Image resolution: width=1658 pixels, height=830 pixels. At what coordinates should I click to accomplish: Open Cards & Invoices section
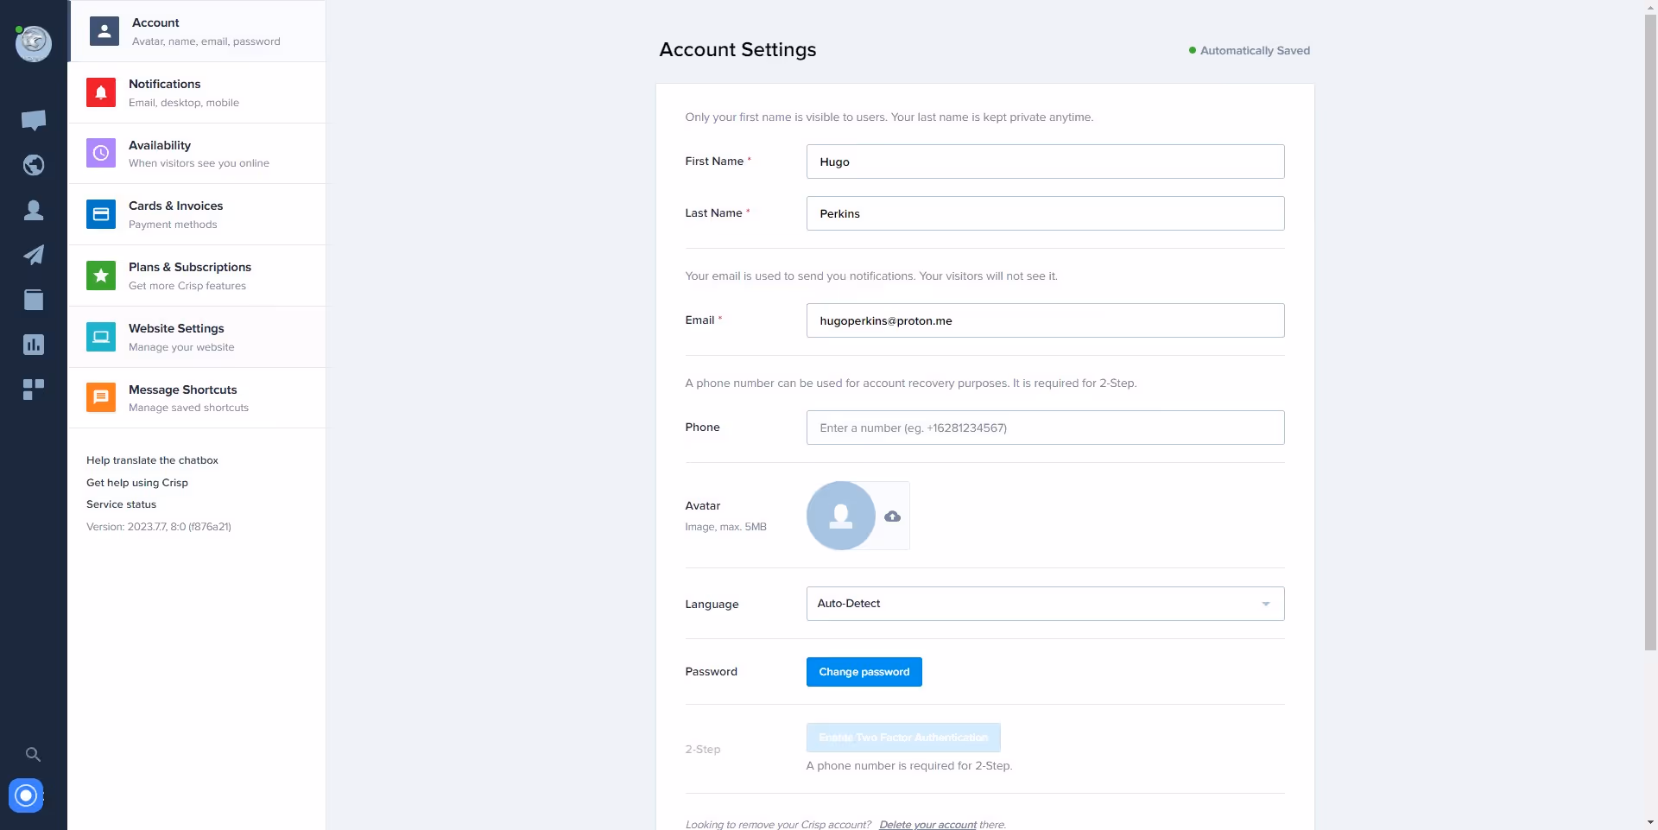198,214
